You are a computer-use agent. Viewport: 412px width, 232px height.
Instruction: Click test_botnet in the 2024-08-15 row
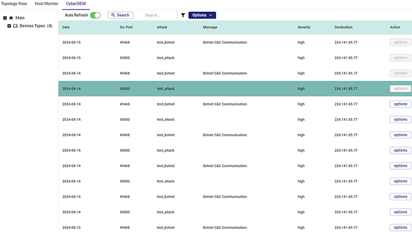166,42
